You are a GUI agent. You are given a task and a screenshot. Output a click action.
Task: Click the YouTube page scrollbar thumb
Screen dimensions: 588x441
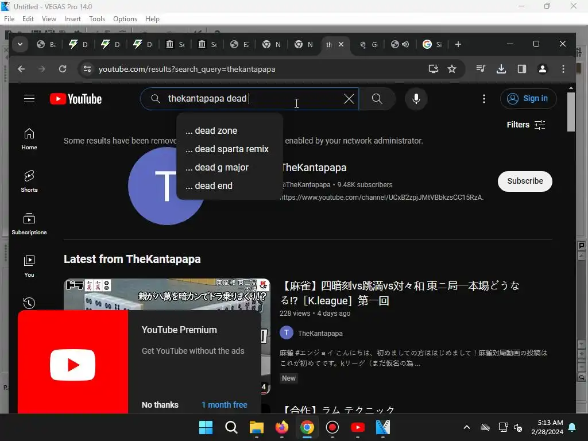(571, 112)
